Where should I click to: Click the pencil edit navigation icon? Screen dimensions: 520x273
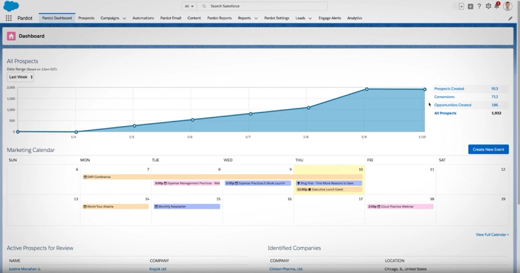point(510,19)
